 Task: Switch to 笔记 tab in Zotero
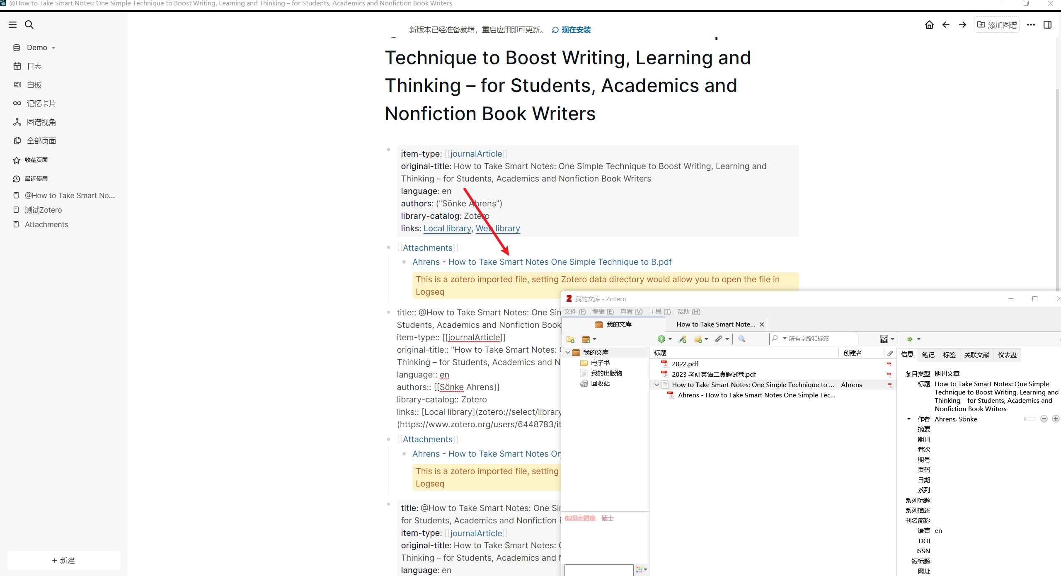928,355
